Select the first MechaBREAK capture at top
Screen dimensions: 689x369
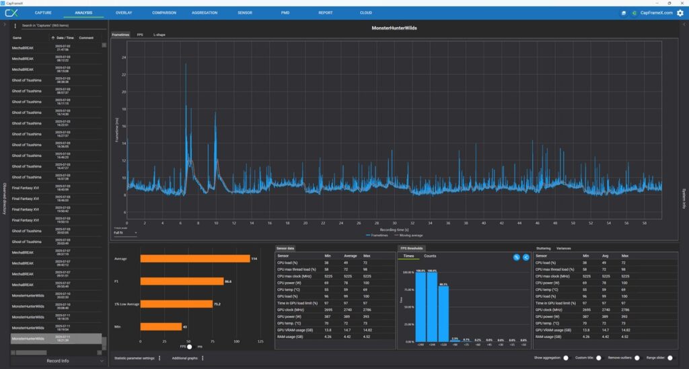pyautogui.click(x=57, y=48)
